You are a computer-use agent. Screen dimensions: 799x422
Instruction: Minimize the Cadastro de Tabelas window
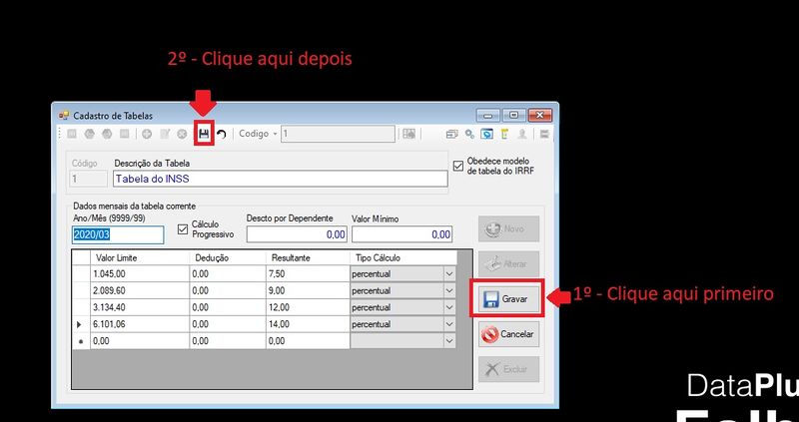coord(487,116)
